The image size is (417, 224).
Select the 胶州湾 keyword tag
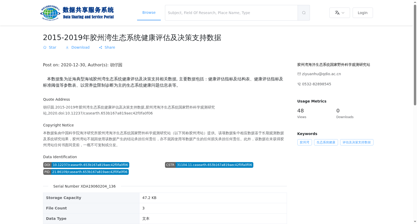[x=304, y=142]
